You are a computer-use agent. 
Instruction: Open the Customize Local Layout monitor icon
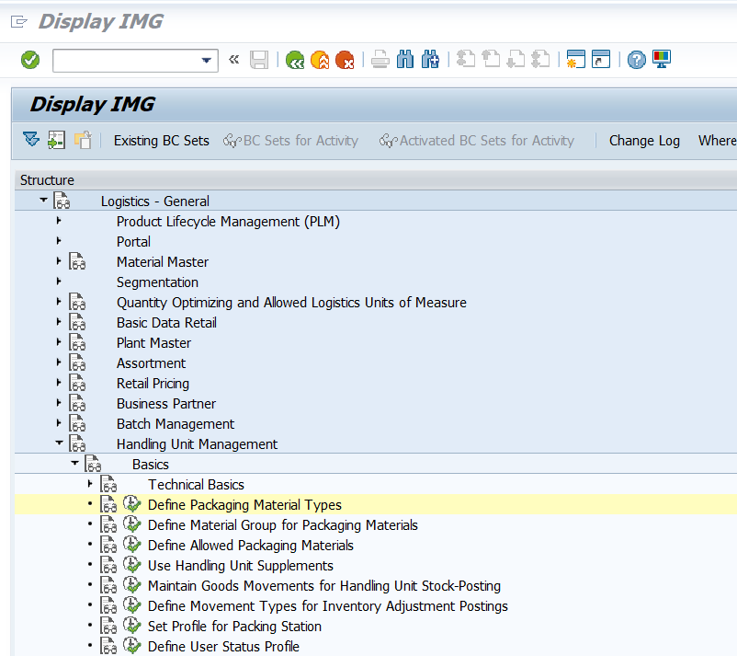point(662,60)
